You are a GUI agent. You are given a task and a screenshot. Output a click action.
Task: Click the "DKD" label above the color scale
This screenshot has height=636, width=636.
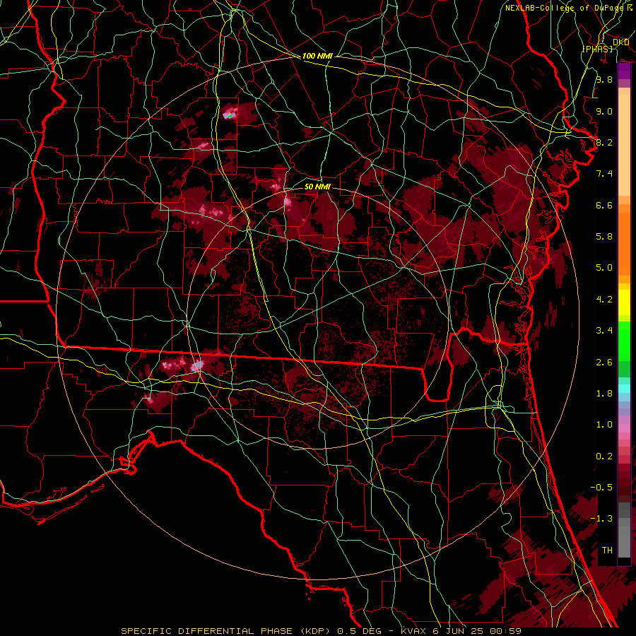(x=620, y=42)
